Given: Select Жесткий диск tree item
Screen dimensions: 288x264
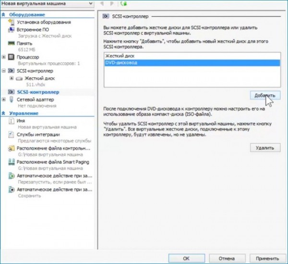Looking at the screenshot, I should pos(40,78).
